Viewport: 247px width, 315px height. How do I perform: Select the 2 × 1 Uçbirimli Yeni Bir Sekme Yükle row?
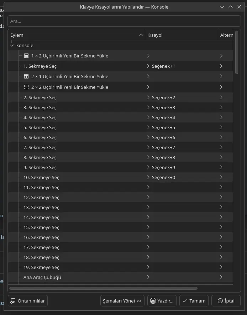(121, 76)
